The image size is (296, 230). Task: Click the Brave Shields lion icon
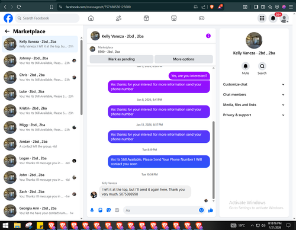212,7
